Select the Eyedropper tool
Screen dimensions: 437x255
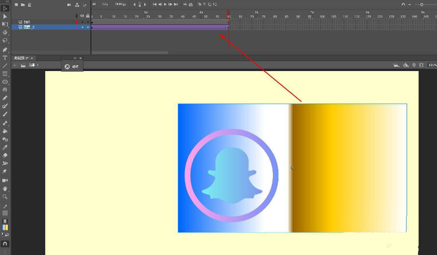5,147
